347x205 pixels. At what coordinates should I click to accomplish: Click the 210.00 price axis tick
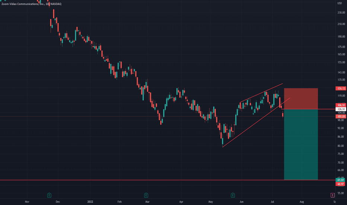341,24
